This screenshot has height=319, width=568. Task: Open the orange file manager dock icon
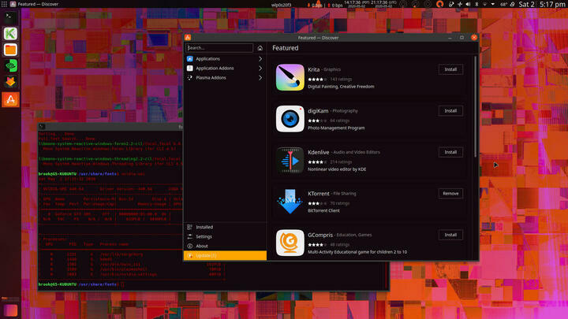[x=10, y=50]
